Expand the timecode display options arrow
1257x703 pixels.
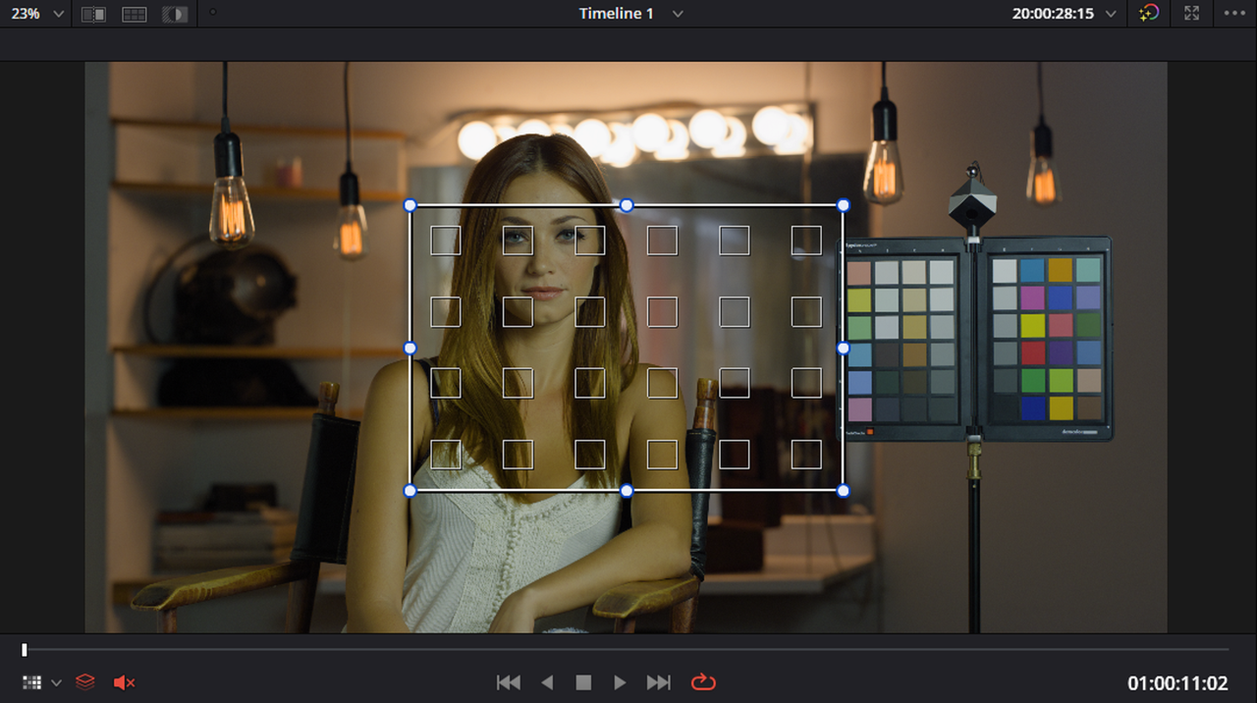[1111, 14]
